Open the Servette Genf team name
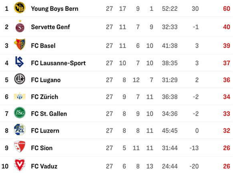Viewport: 233px width, 175px height. (50, 27)
